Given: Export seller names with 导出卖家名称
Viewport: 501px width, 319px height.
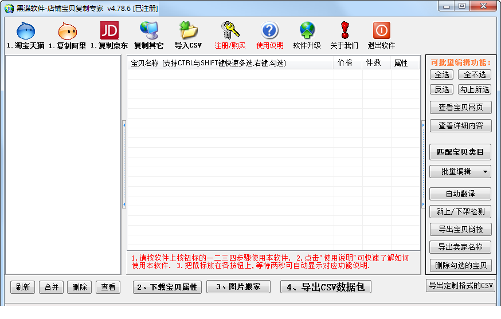Looking at the screenshot, I should click(460, 247).
